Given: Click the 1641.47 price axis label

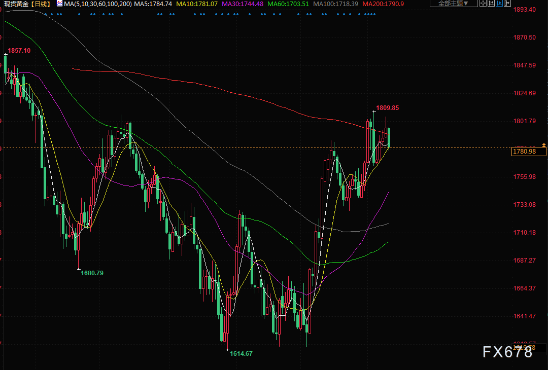Looking at the screenshot, I should 524,316.
